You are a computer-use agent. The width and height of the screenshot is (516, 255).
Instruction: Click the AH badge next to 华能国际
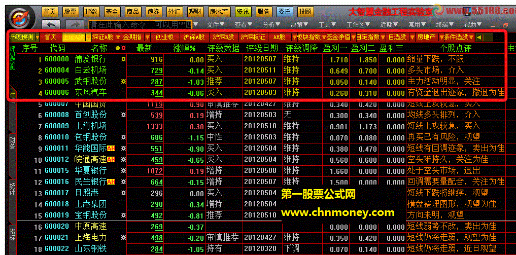point(111,149)
